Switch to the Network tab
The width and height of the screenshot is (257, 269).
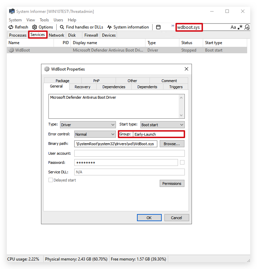point(56,35)
